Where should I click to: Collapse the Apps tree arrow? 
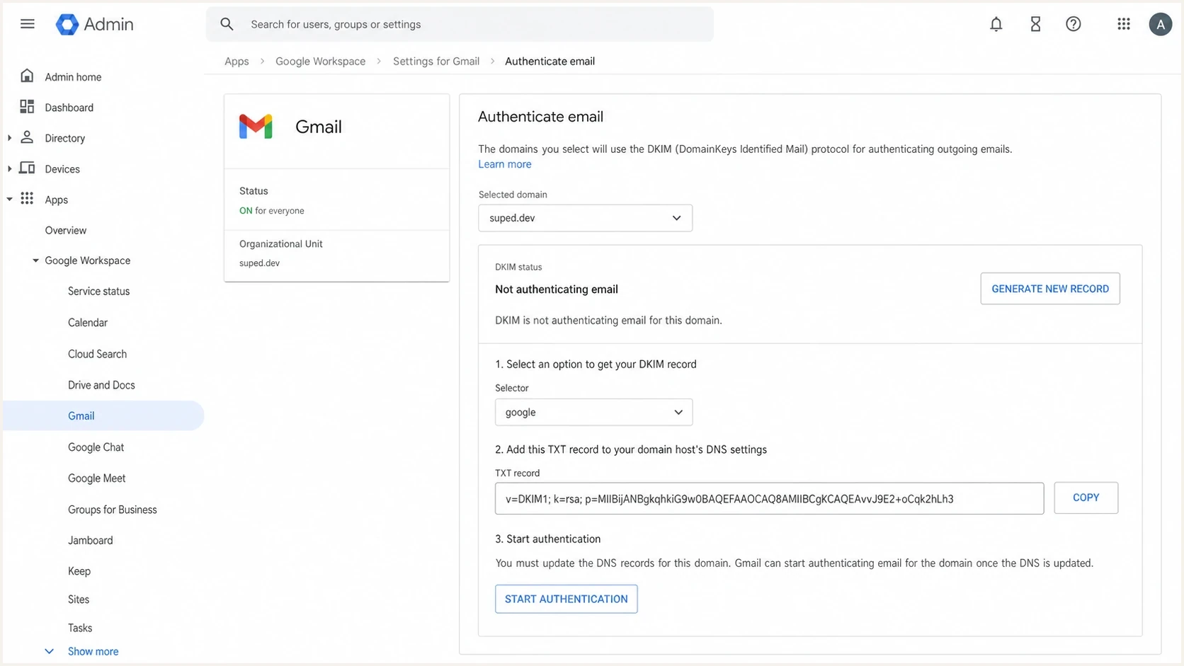tap(9, 200)
